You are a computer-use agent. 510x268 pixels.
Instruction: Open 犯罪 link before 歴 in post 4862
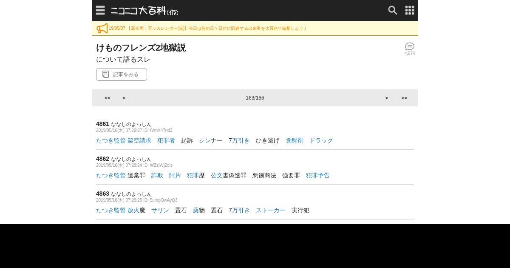click(x=193, y=175)
